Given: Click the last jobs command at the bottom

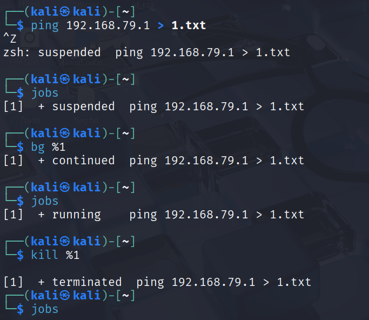Looking at the screenshot, I should tap(45, 309).
